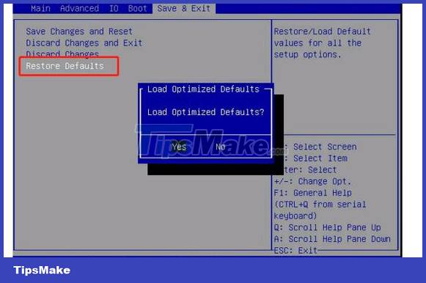Click the 'Select Screen' help line

[x=325, y=147]
